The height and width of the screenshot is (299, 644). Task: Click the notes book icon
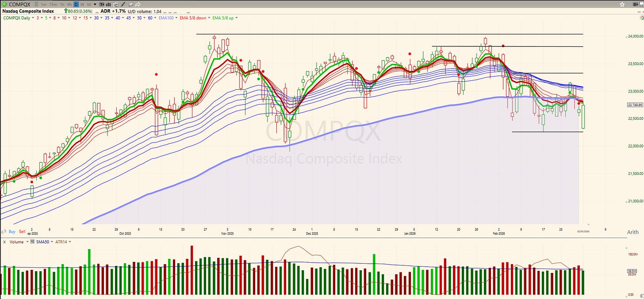tap(130, 4)
